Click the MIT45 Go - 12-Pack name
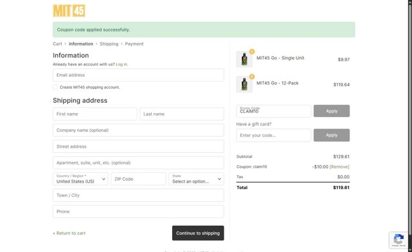The height and width of the screenshot is (252, 412). (277, 83)
